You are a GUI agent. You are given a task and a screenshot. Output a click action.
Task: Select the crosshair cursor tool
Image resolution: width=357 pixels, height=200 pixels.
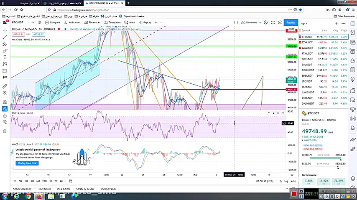coord(5,30)
